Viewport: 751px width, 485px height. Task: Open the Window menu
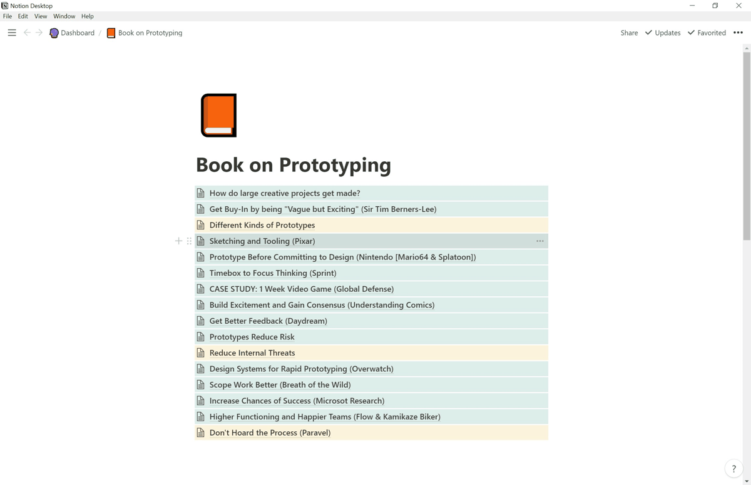tap(64, 16)
